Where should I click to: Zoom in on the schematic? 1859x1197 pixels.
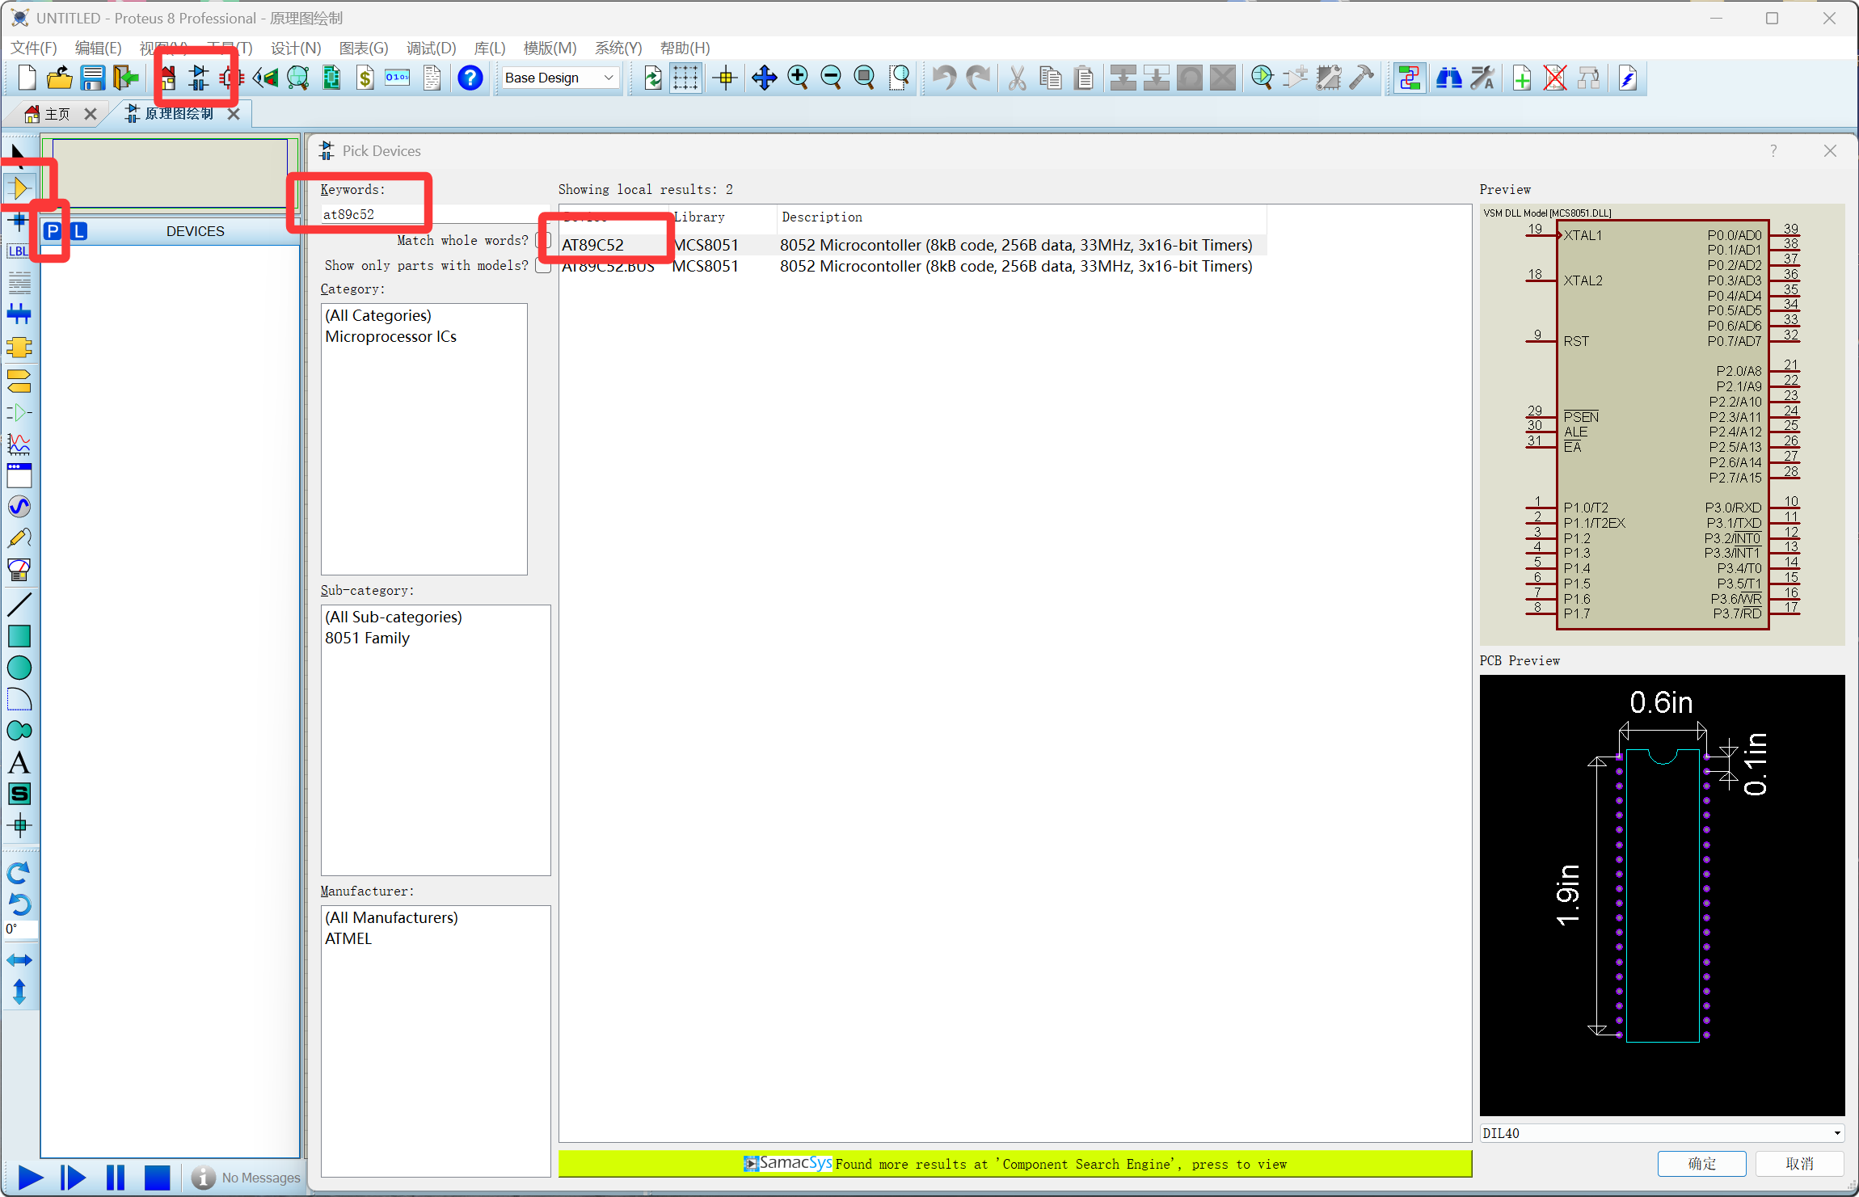pos(799,78)
